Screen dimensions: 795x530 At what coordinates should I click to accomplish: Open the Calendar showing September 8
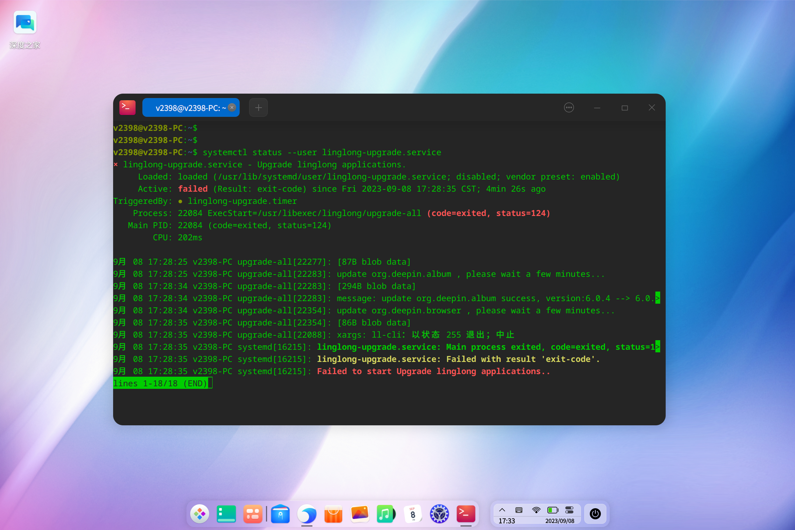pyautogui.click(x=413, y=513)
